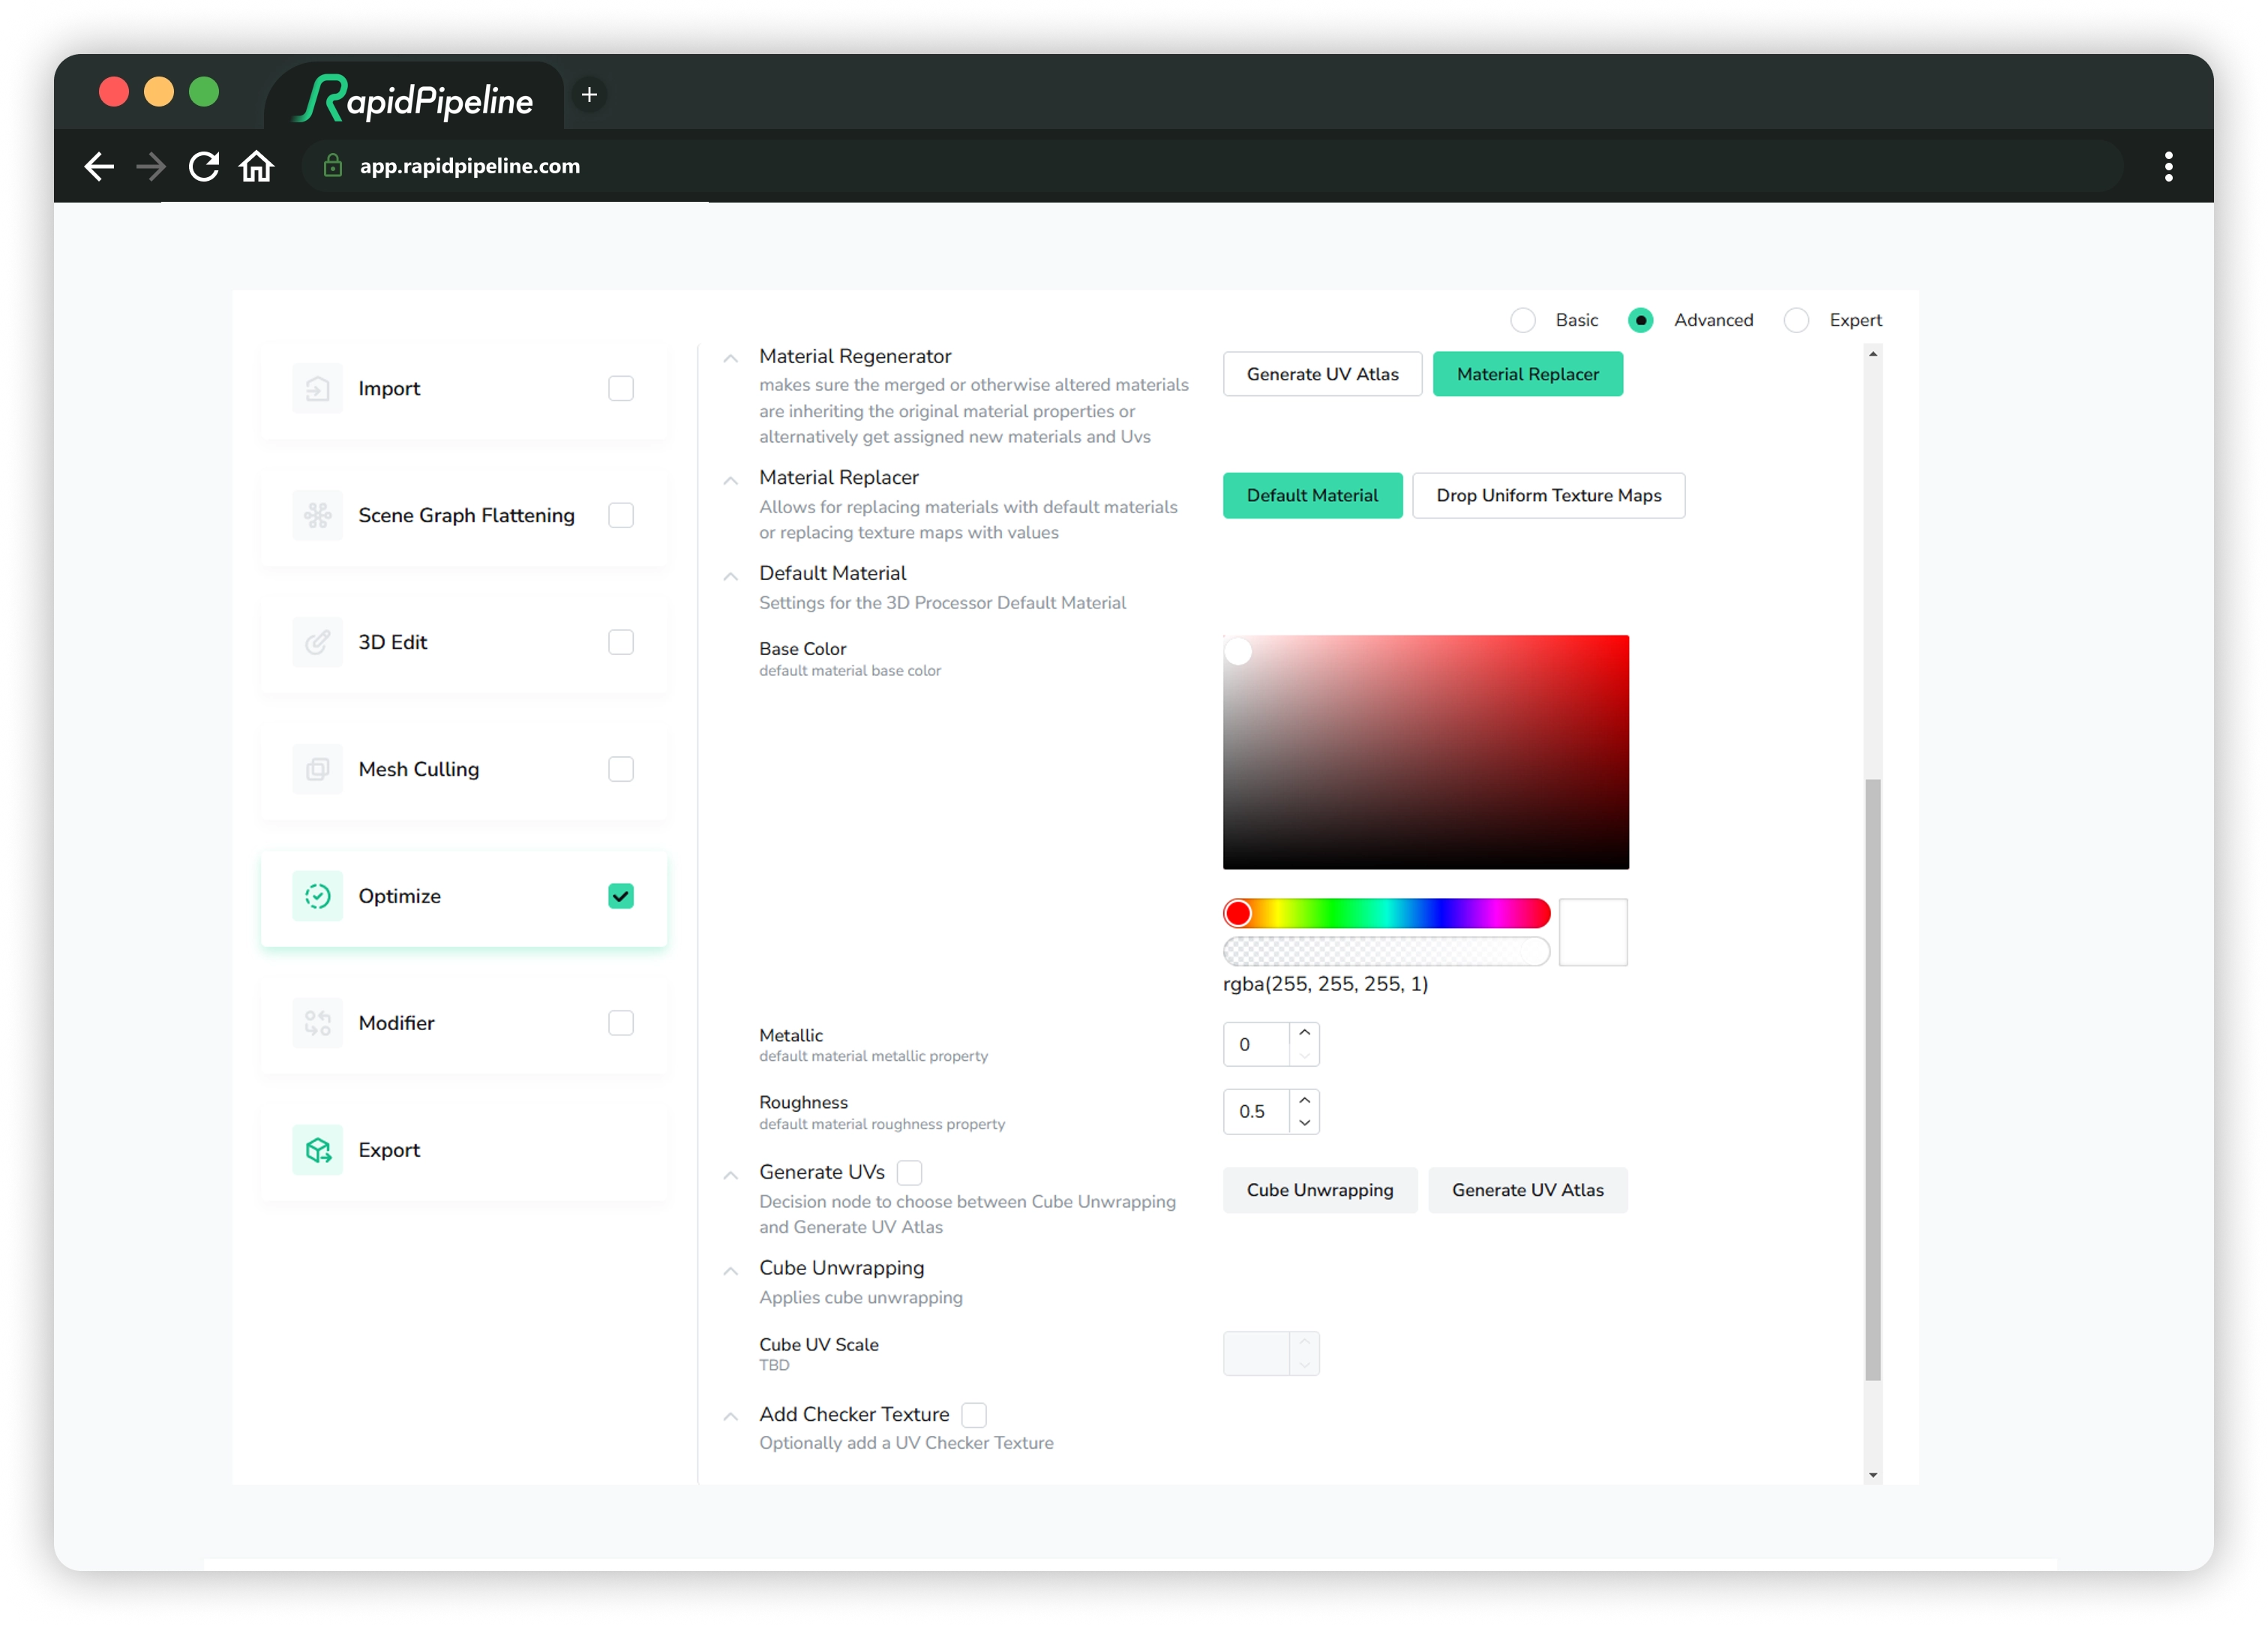Click the settings panel scrollbar thumb
2268x1625 pixels.
(x=1873, y=1080)
